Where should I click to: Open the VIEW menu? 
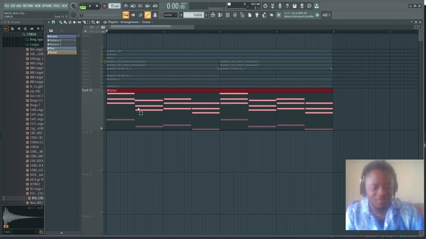pos(38,6)
